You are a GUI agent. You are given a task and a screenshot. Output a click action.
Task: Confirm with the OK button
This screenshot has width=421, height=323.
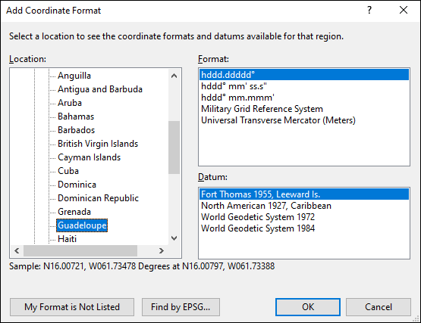pyautogui.click(x=308, y=307)
